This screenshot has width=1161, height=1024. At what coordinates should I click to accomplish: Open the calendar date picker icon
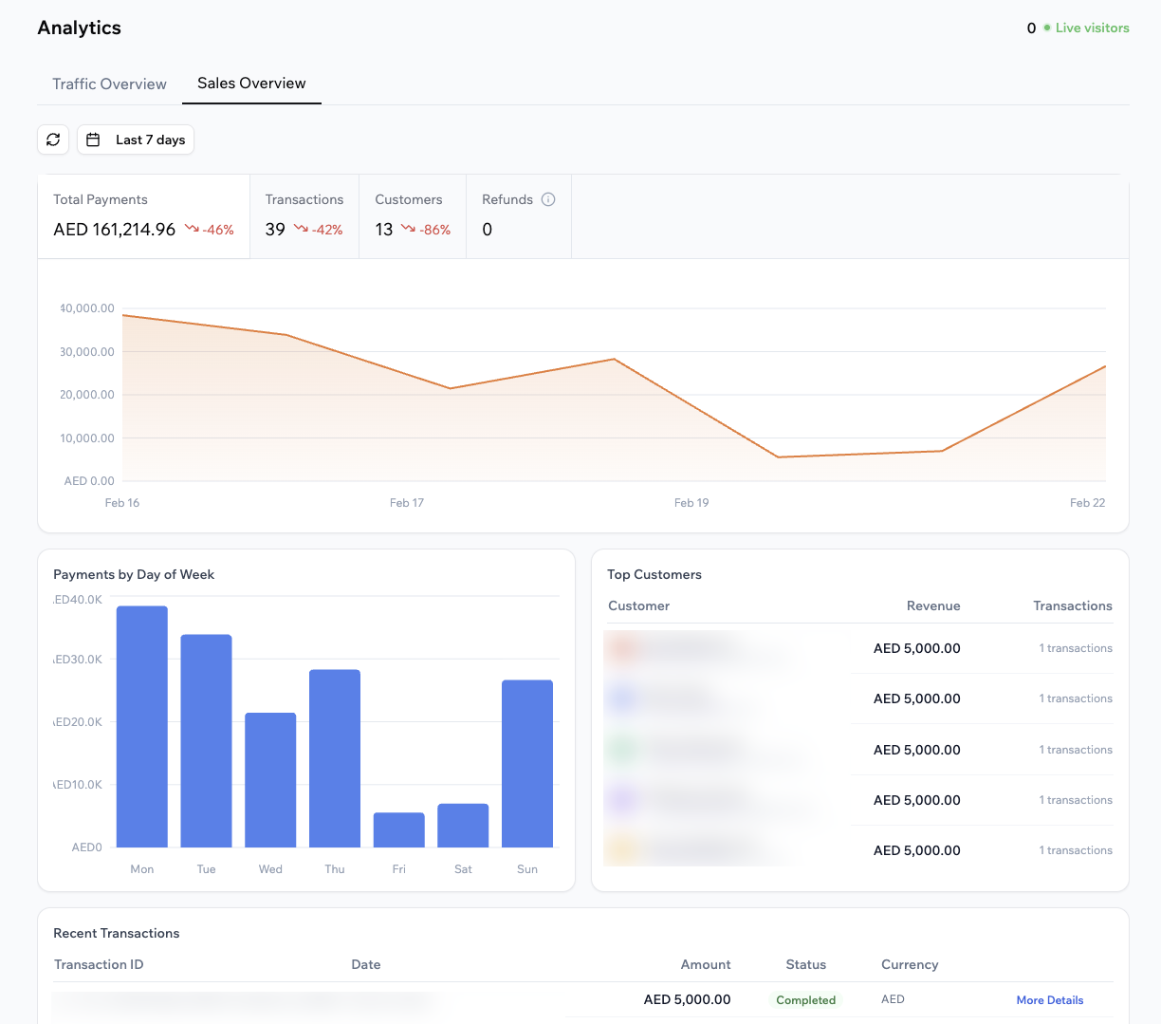point(93,139)
